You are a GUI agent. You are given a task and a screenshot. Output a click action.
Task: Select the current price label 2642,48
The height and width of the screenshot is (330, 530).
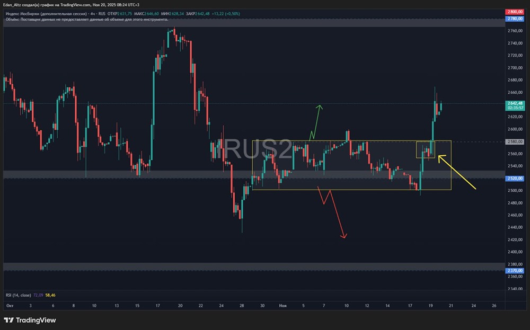click(x=515, y=103)
